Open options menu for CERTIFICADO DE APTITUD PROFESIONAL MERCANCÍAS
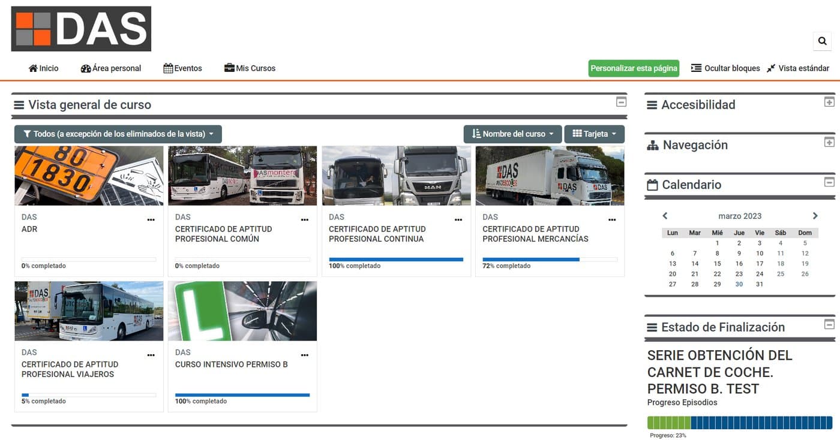840x440 pixels. 612,220
